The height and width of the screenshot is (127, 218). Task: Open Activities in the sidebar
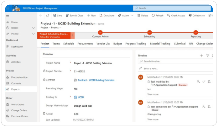pos(16,62)
